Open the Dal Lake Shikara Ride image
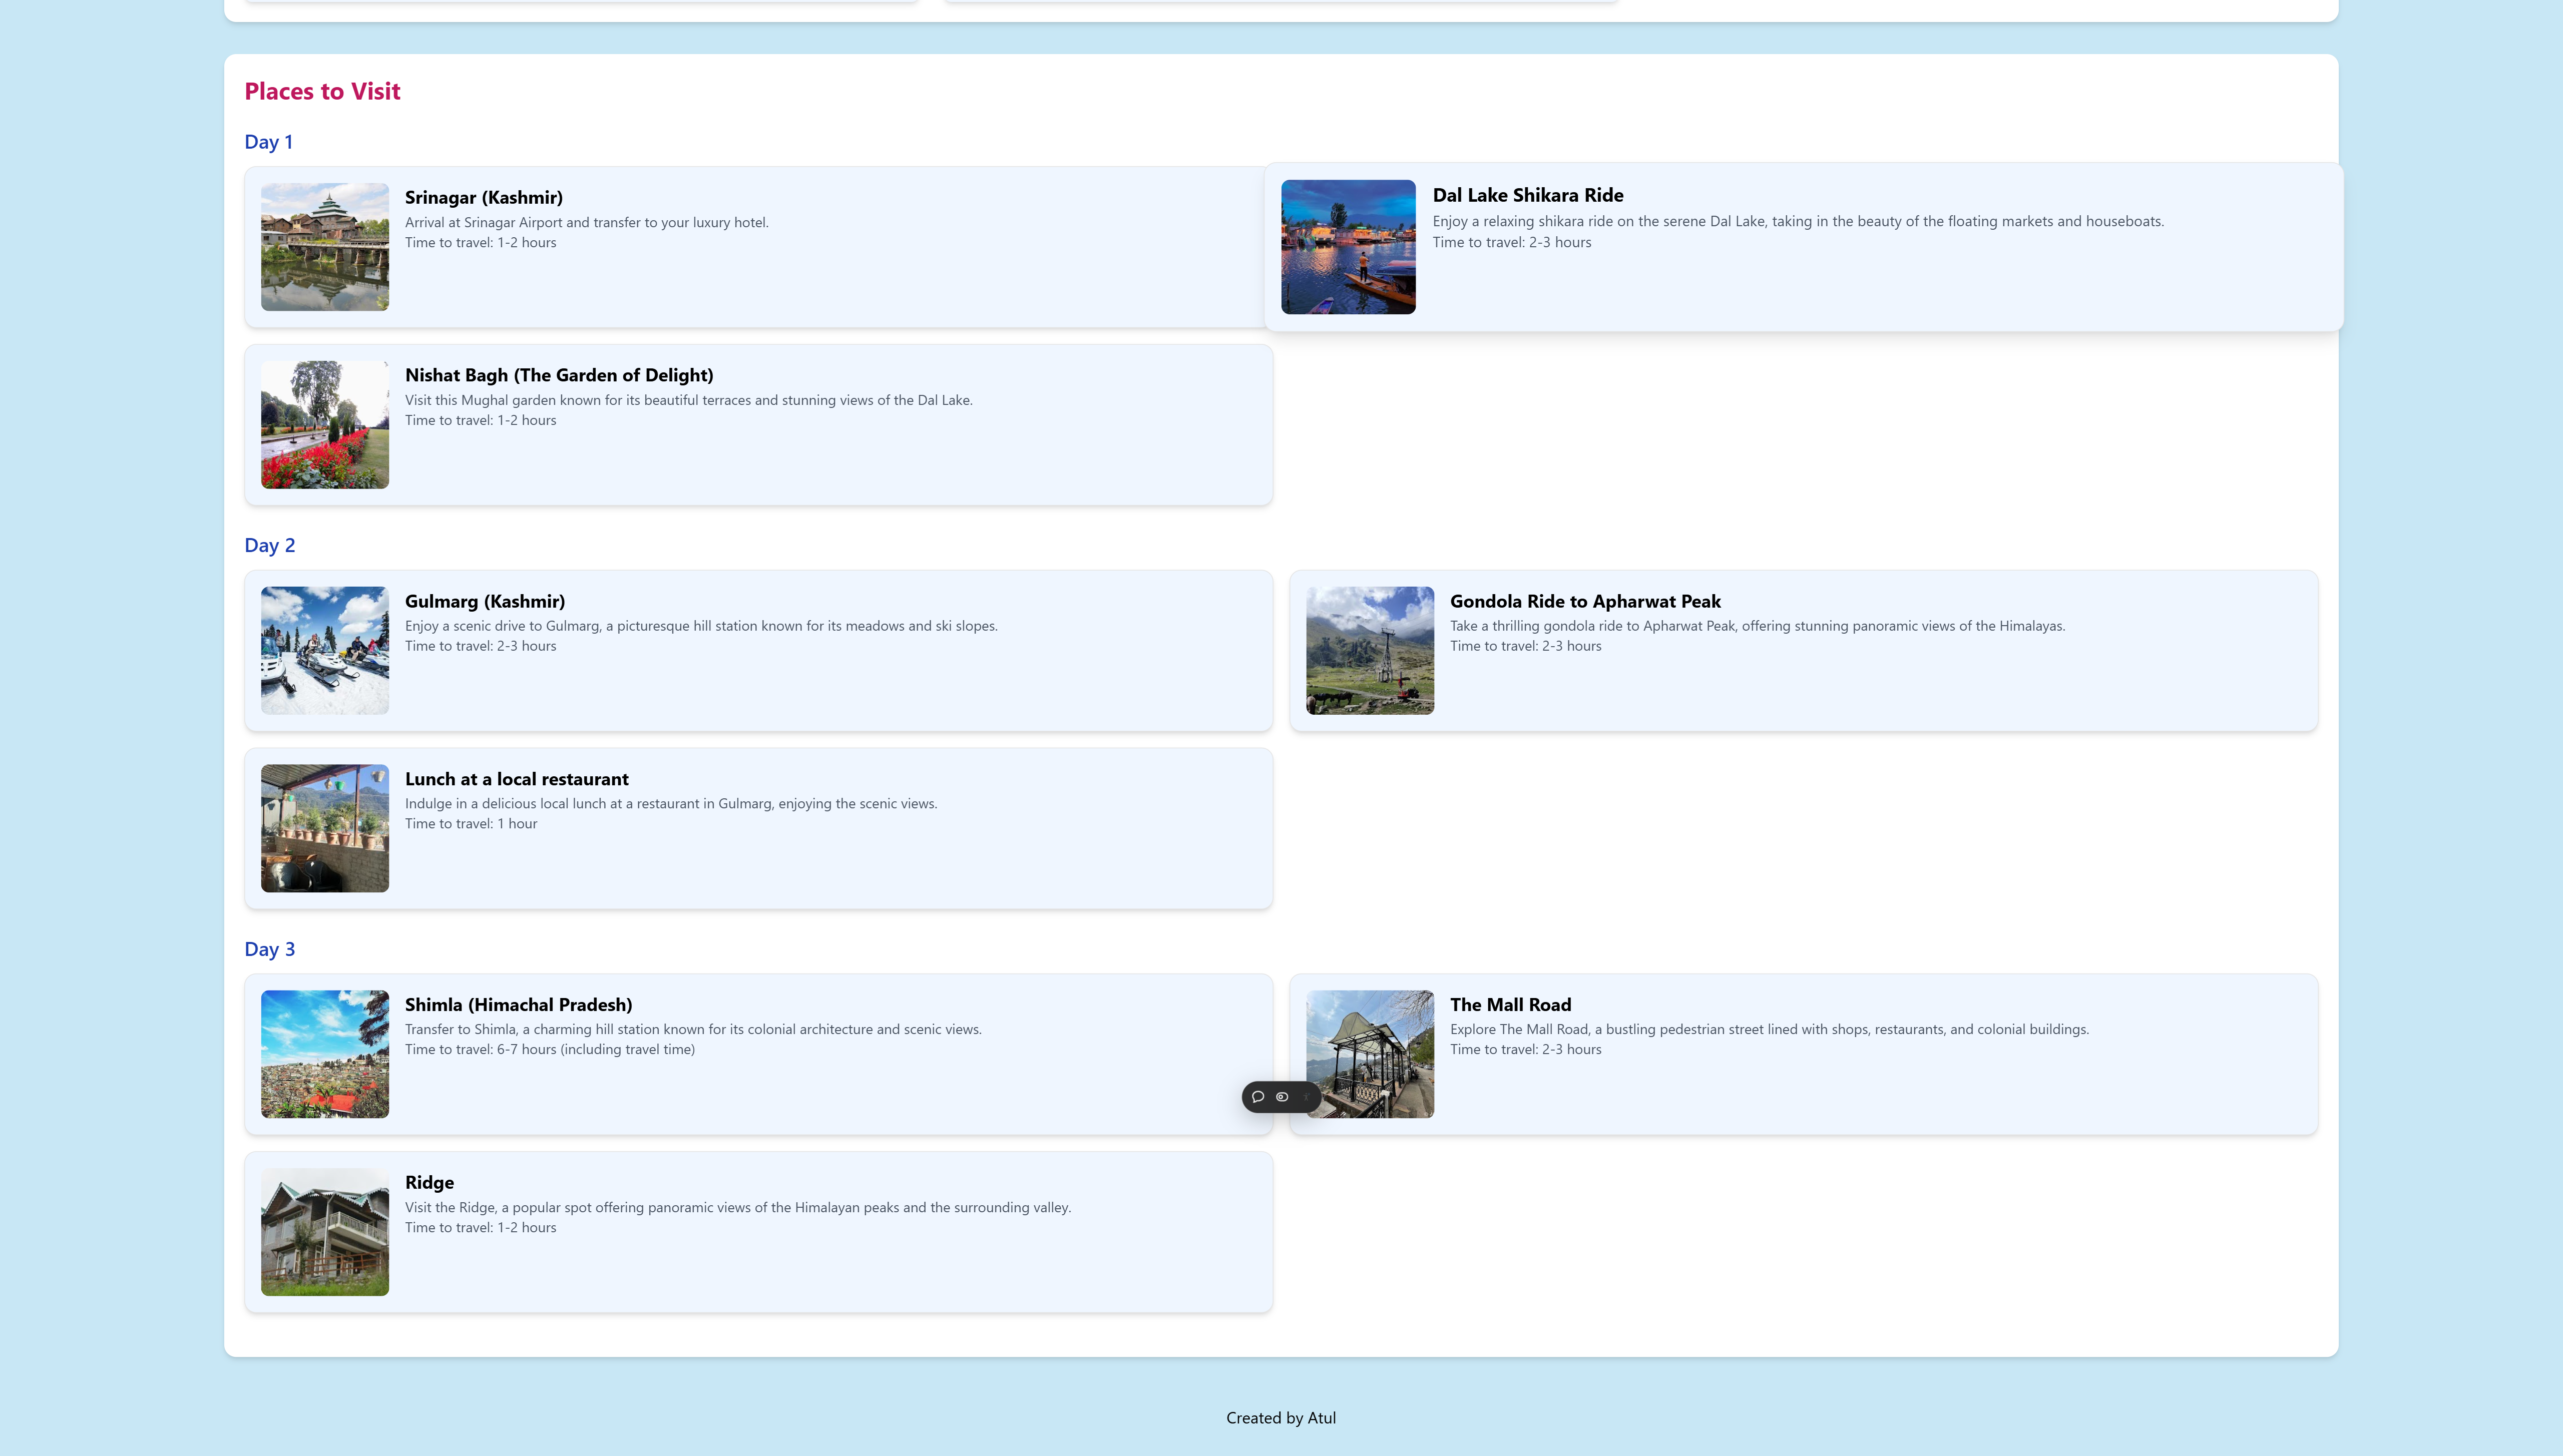This screenshot has height=1456, width=2563. coord(1348,247)
